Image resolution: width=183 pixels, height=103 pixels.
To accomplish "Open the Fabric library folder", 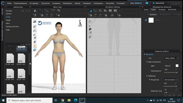I will pos(8,23).
